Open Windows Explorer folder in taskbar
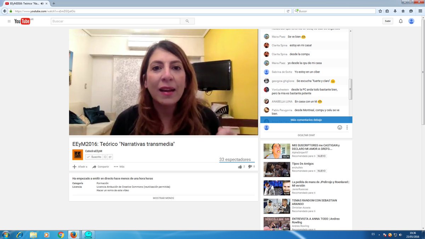 pyautogui.click(x=34, y=234)
